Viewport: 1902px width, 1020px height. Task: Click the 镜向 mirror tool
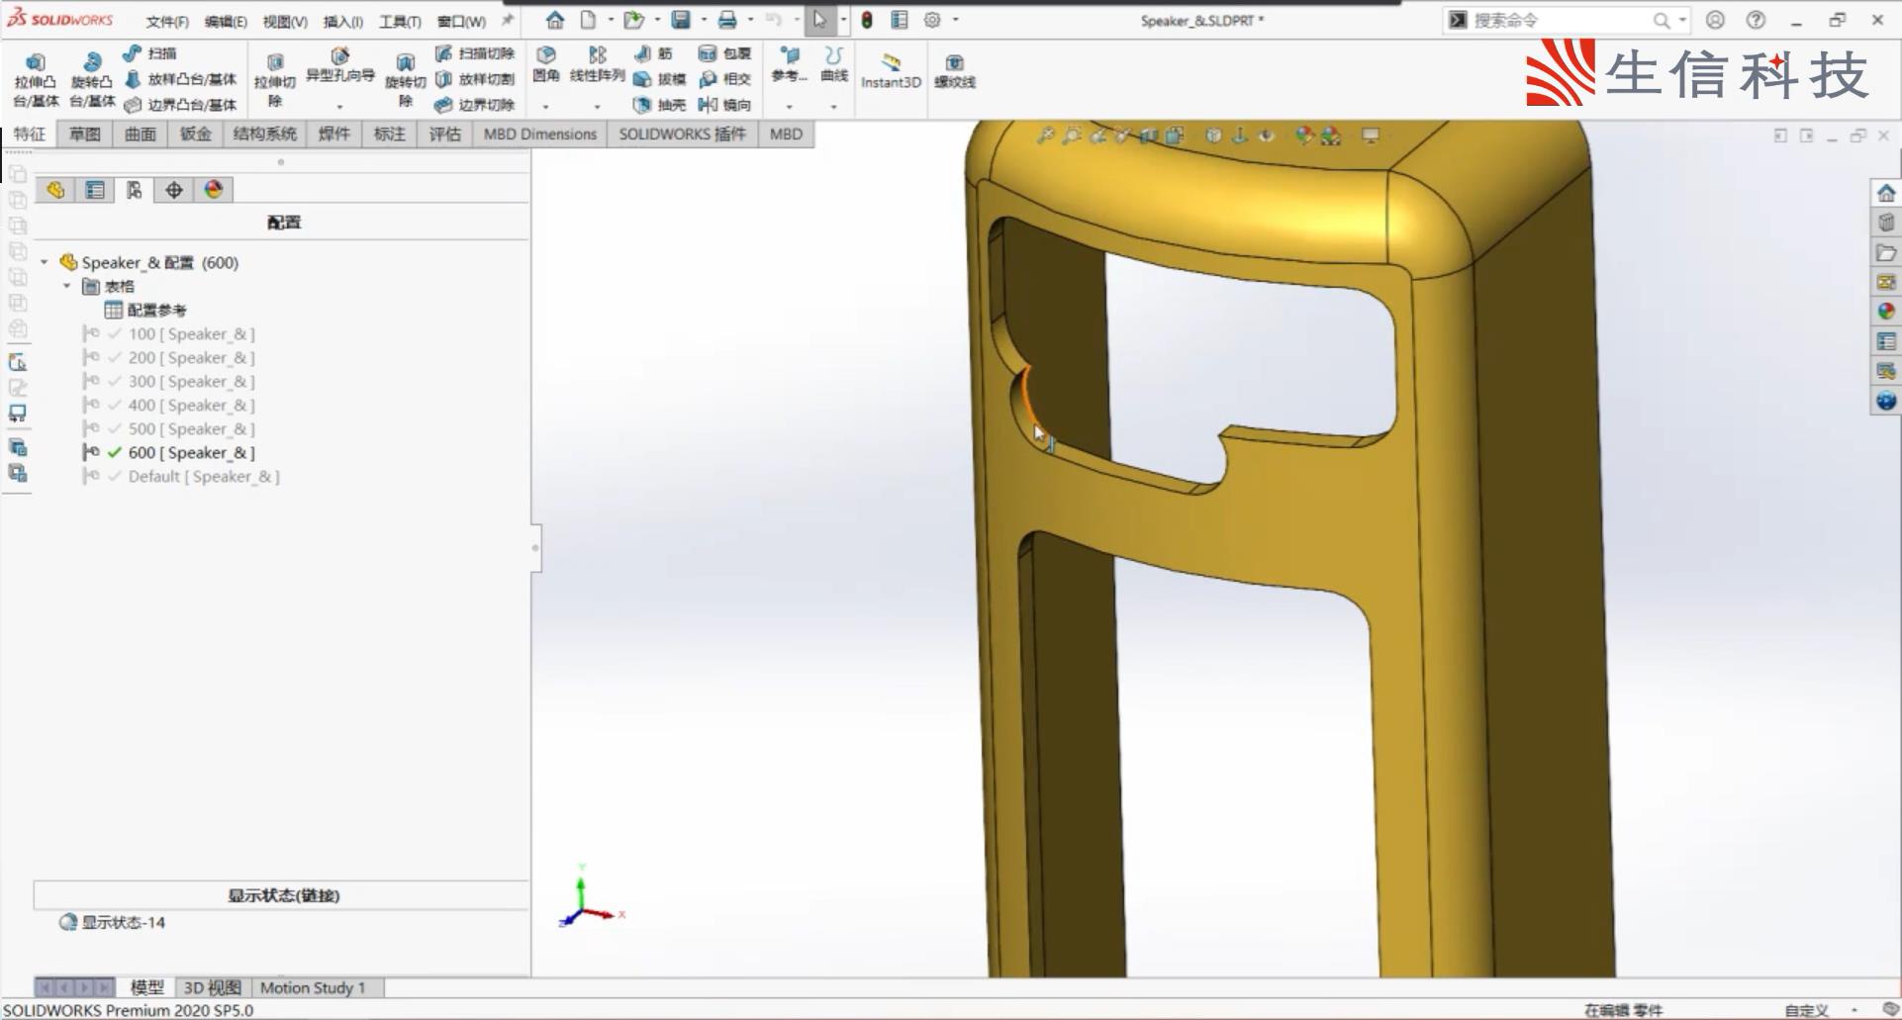click(x=725, y=105)
